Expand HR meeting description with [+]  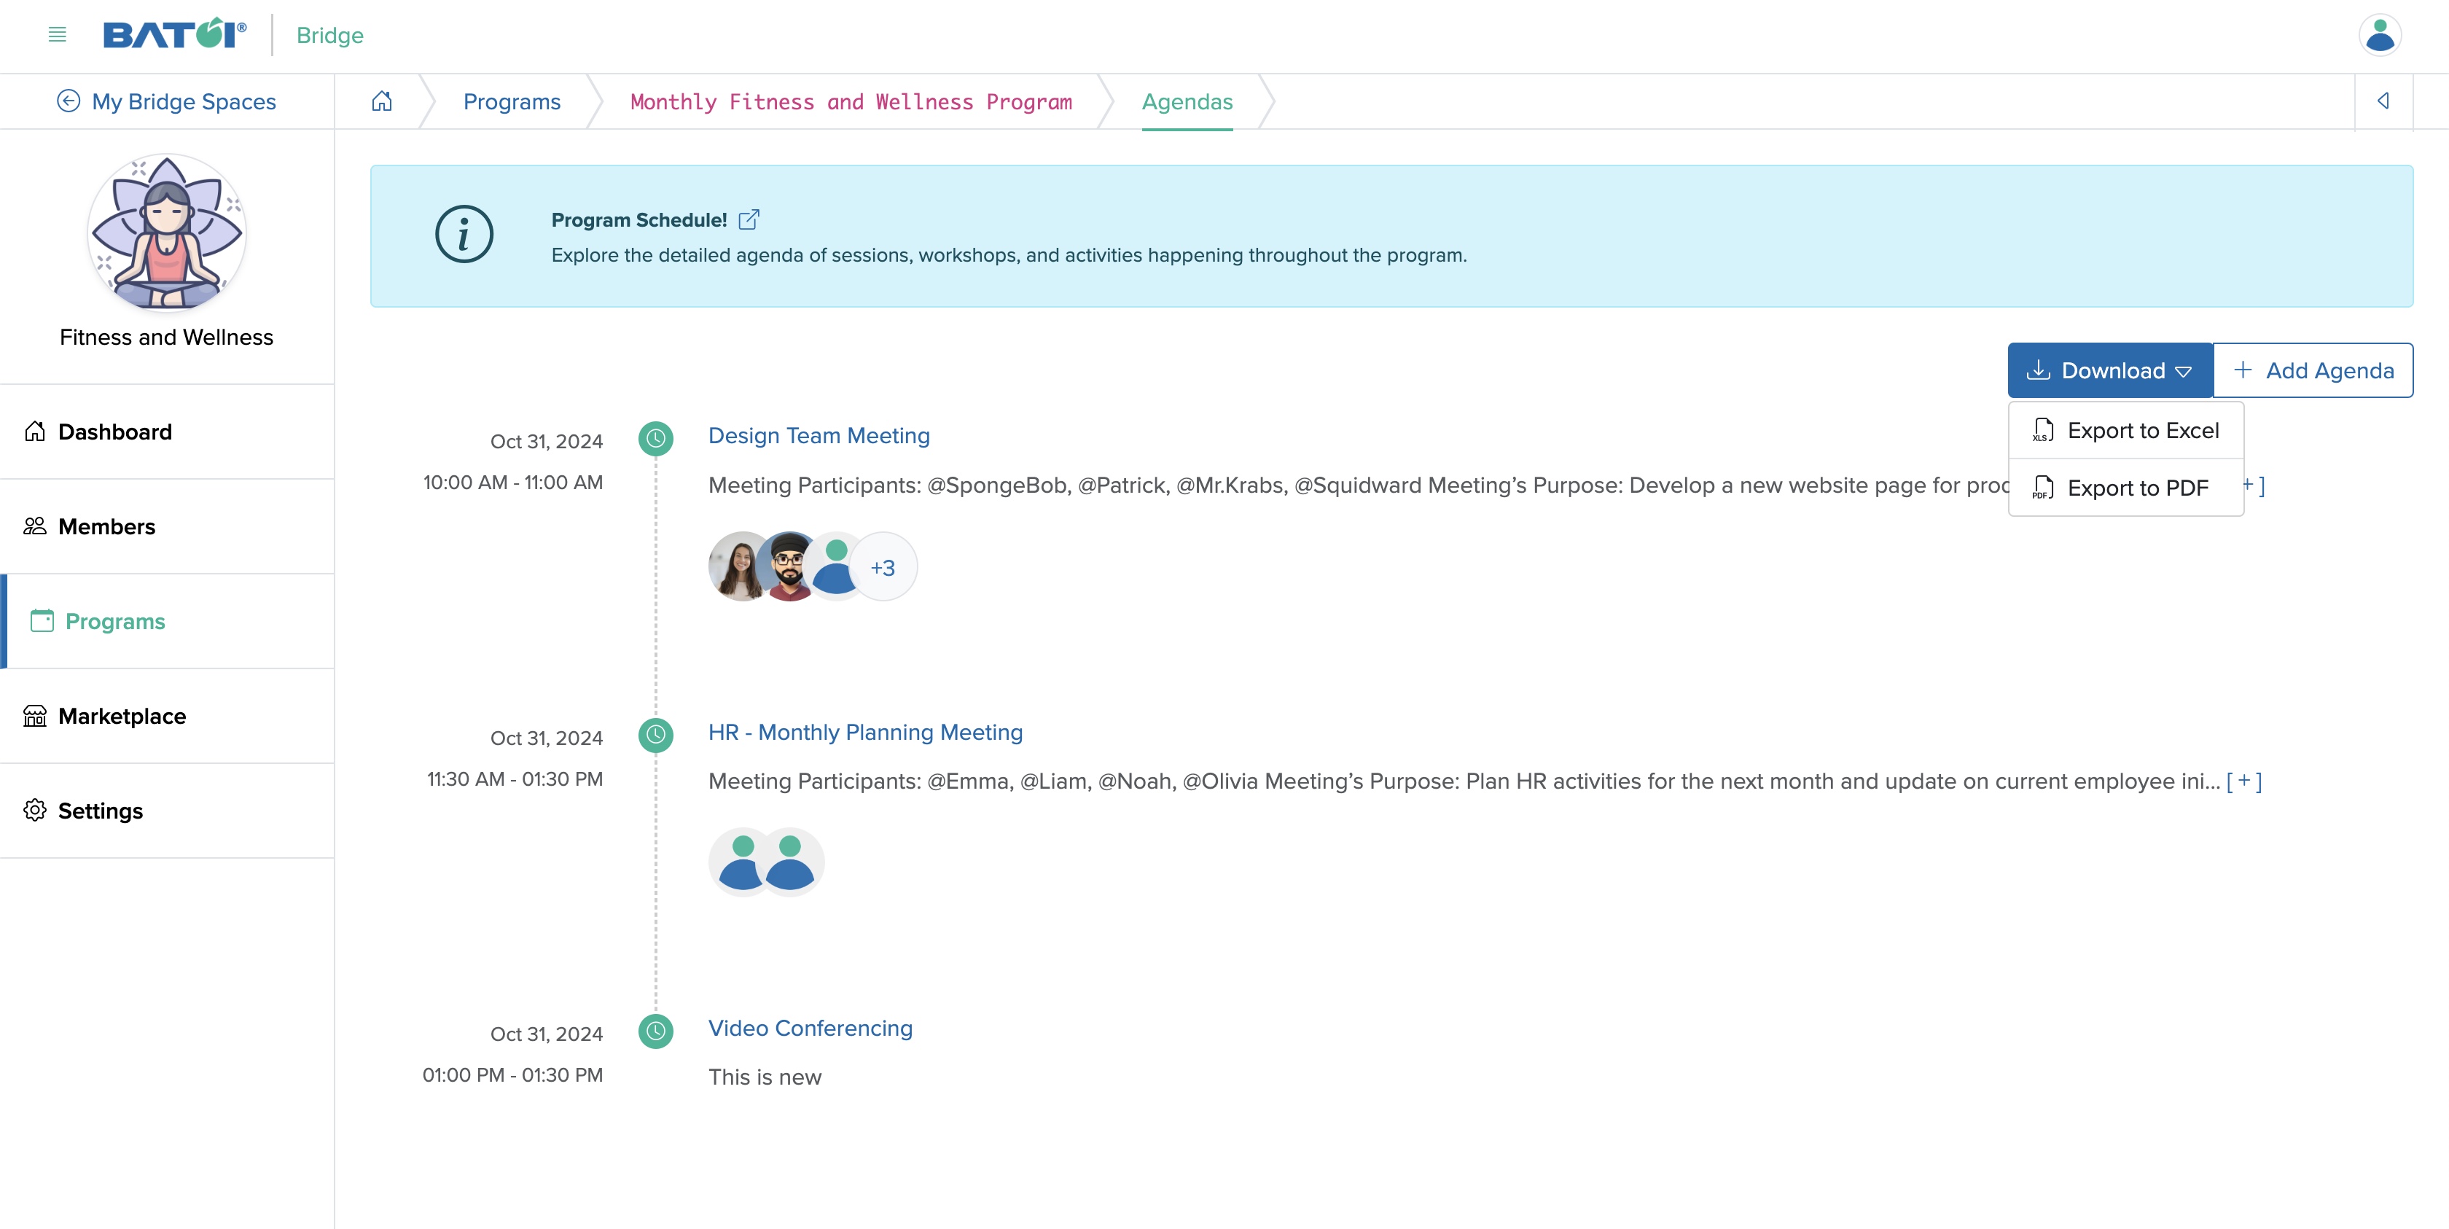(x=2243, y=781)
